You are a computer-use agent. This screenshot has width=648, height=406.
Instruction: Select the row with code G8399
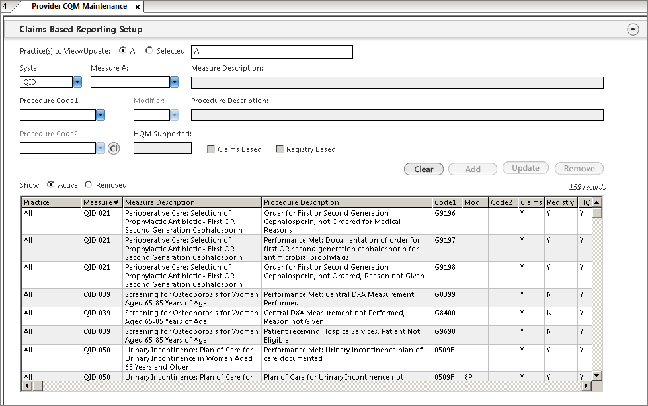(x=307, y=298)
